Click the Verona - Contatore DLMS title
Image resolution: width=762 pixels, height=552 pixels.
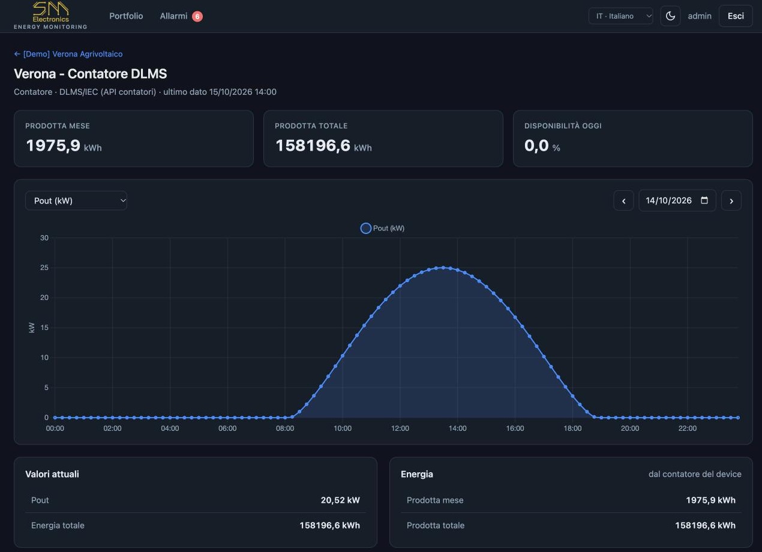(x=91, y=74)
